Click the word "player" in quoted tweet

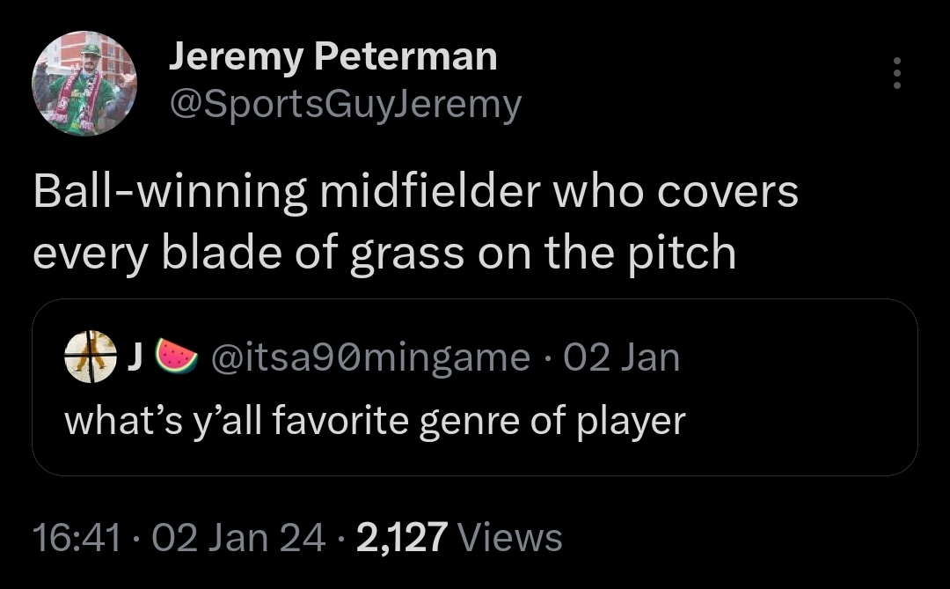pyautogui.click(x=630, y=423)
